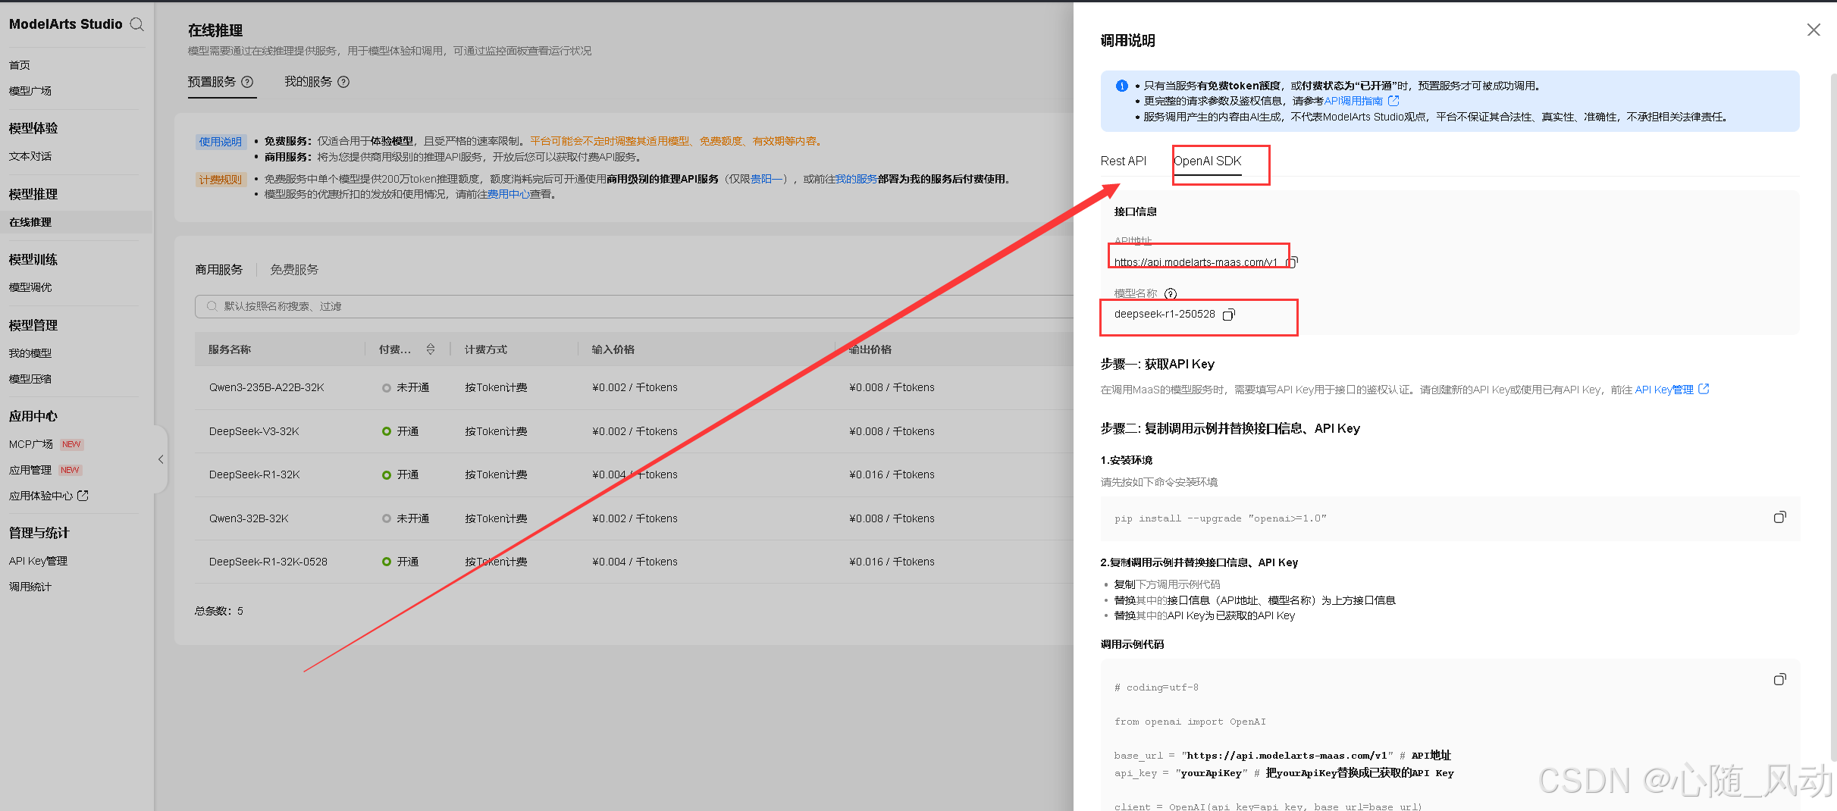
Task: Click the 使用说明 tag label
Action: tap(221, 142)
